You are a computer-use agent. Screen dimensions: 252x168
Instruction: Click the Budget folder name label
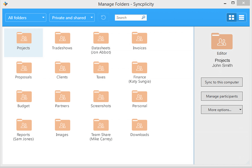(23, 106)
